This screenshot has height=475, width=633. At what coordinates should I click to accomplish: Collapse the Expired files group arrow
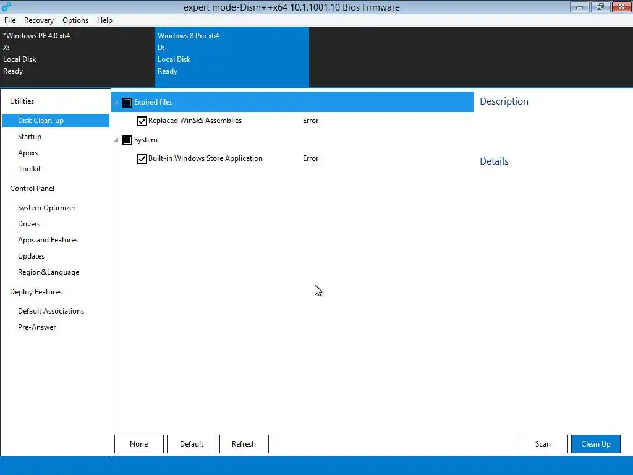[x=116, y=103]
